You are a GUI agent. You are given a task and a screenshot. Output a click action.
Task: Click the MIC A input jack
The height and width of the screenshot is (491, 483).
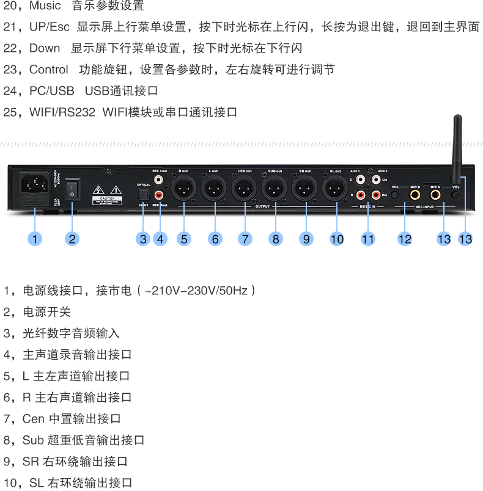435,195
